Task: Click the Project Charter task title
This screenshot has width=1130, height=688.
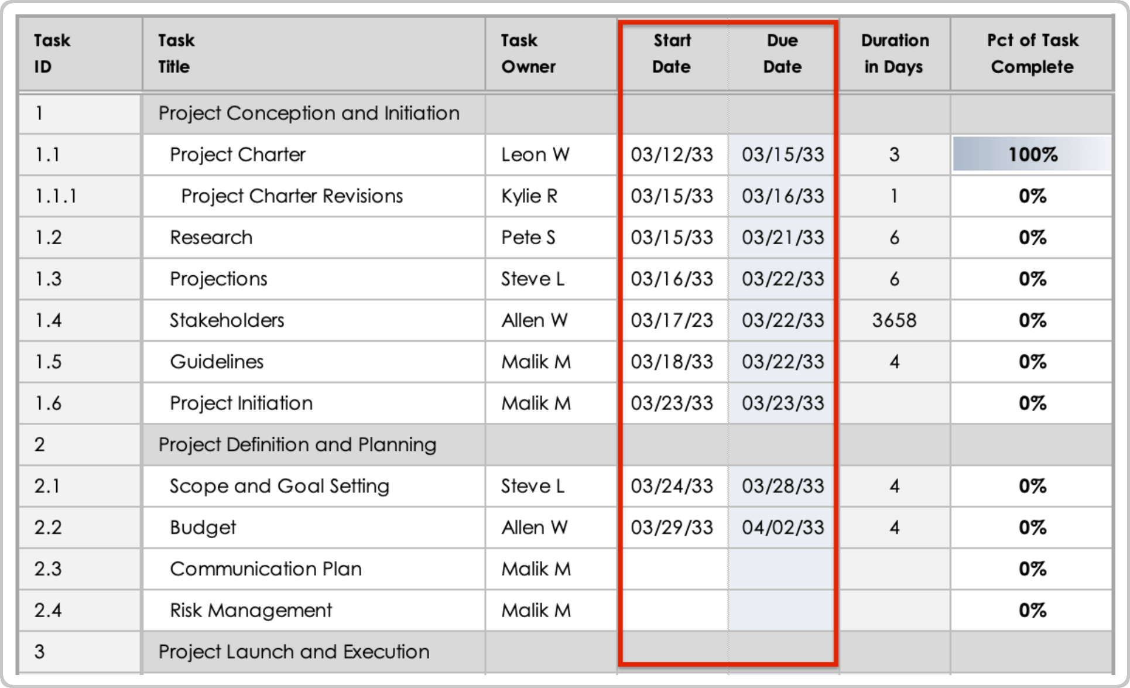Action: click(x=237, y=155)
